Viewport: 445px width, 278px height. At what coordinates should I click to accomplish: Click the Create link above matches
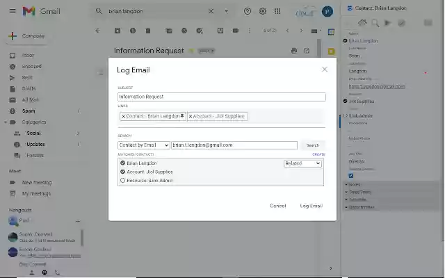318,154
